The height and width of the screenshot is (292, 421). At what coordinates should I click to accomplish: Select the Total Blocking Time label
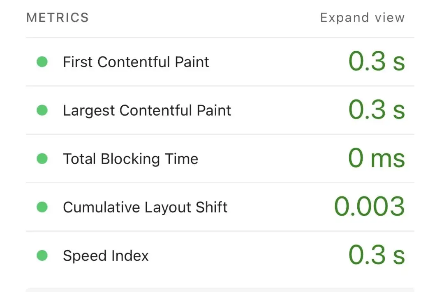[130, 159]
